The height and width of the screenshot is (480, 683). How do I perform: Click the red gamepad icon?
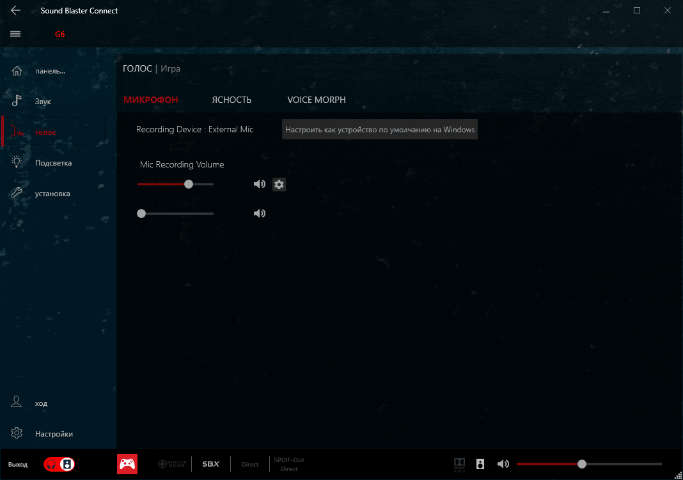127,465
